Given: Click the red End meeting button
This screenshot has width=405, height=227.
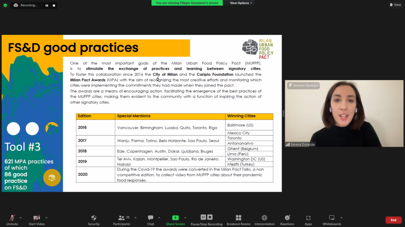Looking at the screenshot, I should (x=393, y=220).
